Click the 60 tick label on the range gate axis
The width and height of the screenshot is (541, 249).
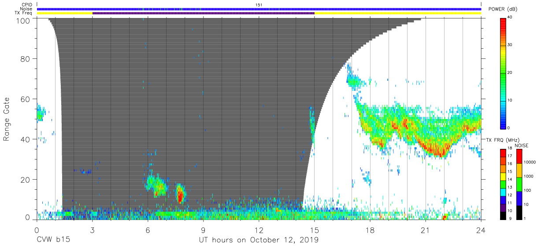[x=26, y=99]
